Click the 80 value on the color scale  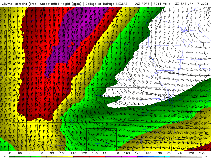pyautogui.click(x=41, y=153)
